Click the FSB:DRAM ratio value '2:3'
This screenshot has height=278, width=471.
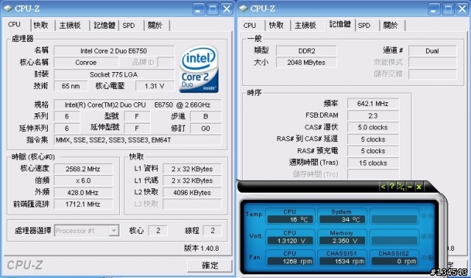tap(373, 115)
